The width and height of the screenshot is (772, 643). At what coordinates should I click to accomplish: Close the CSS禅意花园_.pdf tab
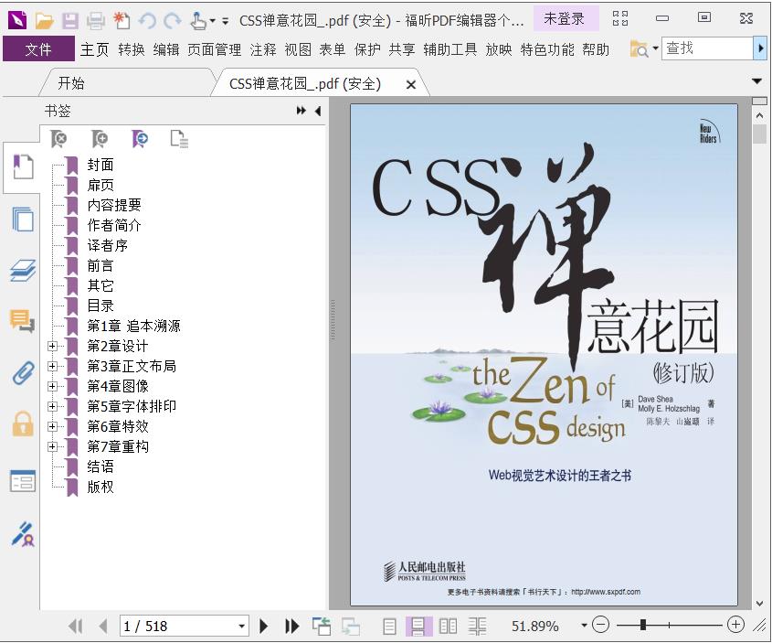pos(410,85)
